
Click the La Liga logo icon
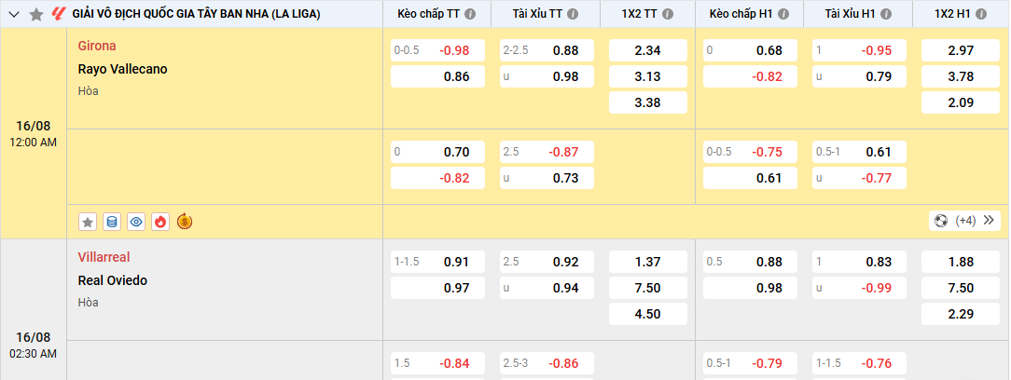59,14
